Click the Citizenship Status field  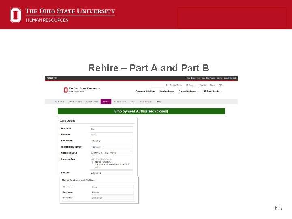tap(112, 153)
